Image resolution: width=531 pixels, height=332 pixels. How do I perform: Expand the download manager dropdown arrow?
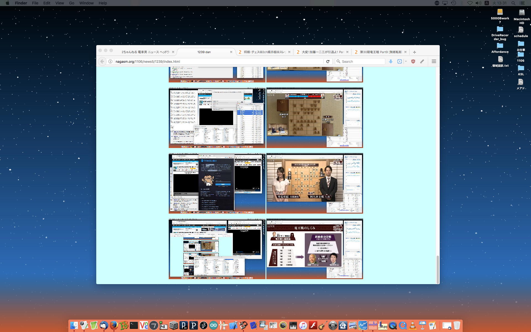[x=406, y=61]
